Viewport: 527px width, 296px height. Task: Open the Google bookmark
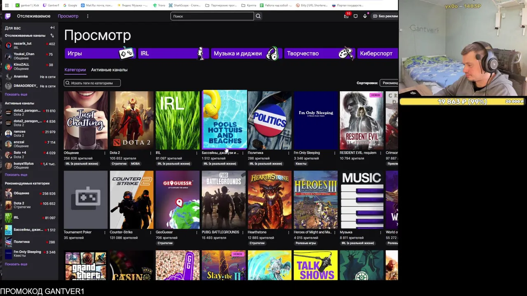coord(70,5)
